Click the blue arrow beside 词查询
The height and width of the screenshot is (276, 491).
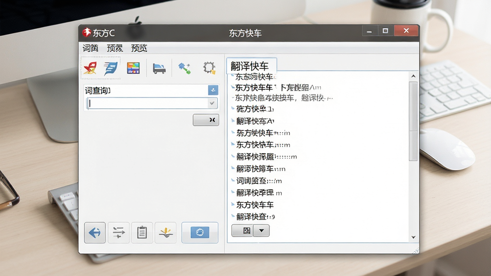[x=213, y=90]
